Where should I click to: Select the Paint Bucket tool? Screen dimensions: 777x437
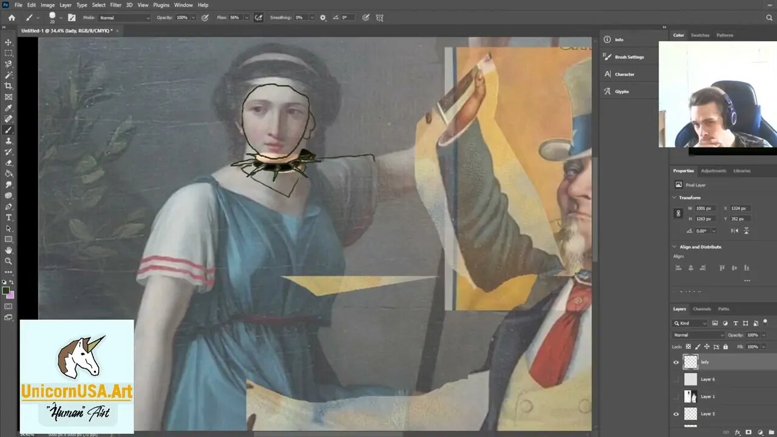[8, 174]
